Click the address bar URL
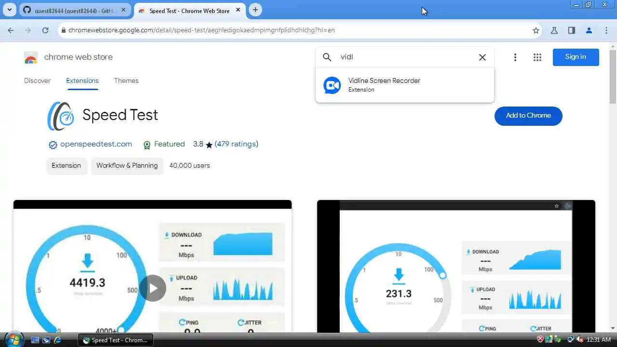This screenshot has height=347, width=617. (201, 30)
